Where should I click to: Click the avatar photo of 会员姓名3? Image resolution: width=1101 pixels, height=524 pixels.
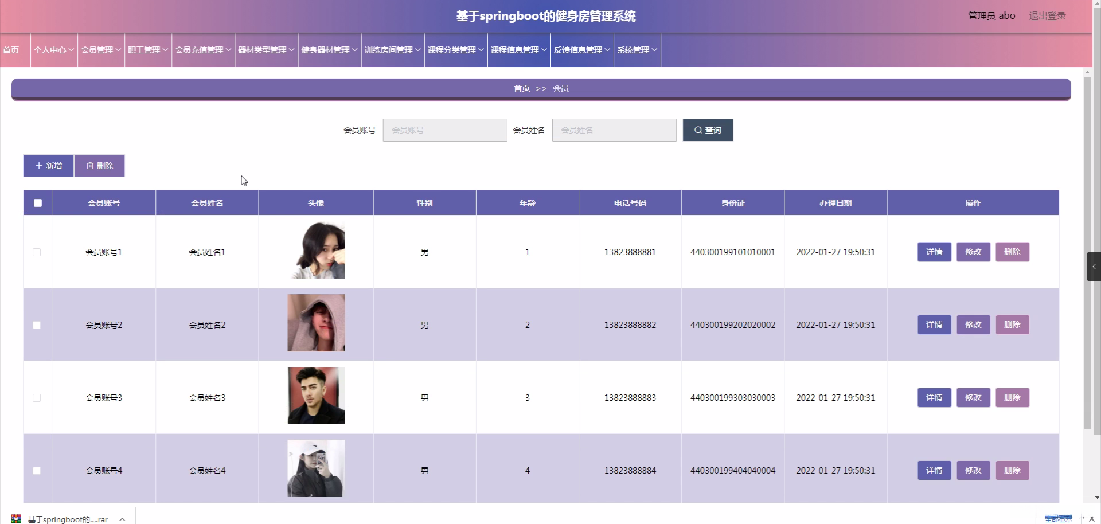[316, 396]
